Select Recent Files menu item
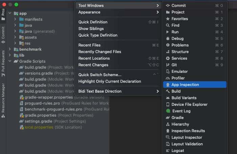The height and width of the screenshot is (154, 237). (x=89, y=45)
